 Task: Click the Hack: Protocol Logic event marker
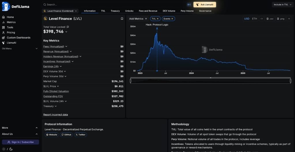point(157,25)
